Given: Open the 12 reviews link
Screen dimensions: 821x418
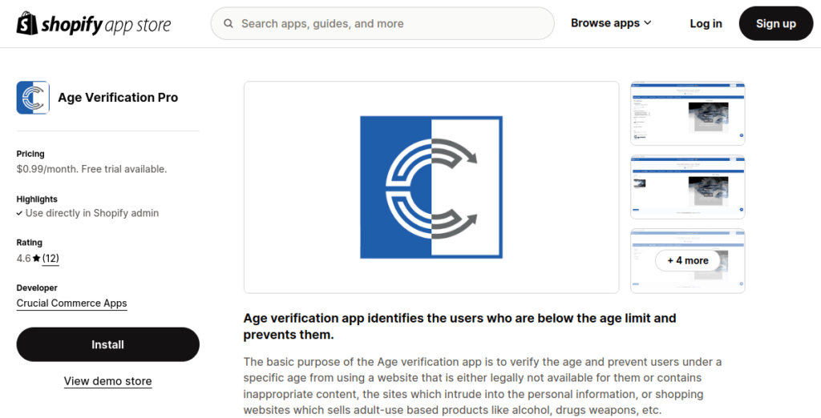Looking at the screenshot, I should 51,258.
